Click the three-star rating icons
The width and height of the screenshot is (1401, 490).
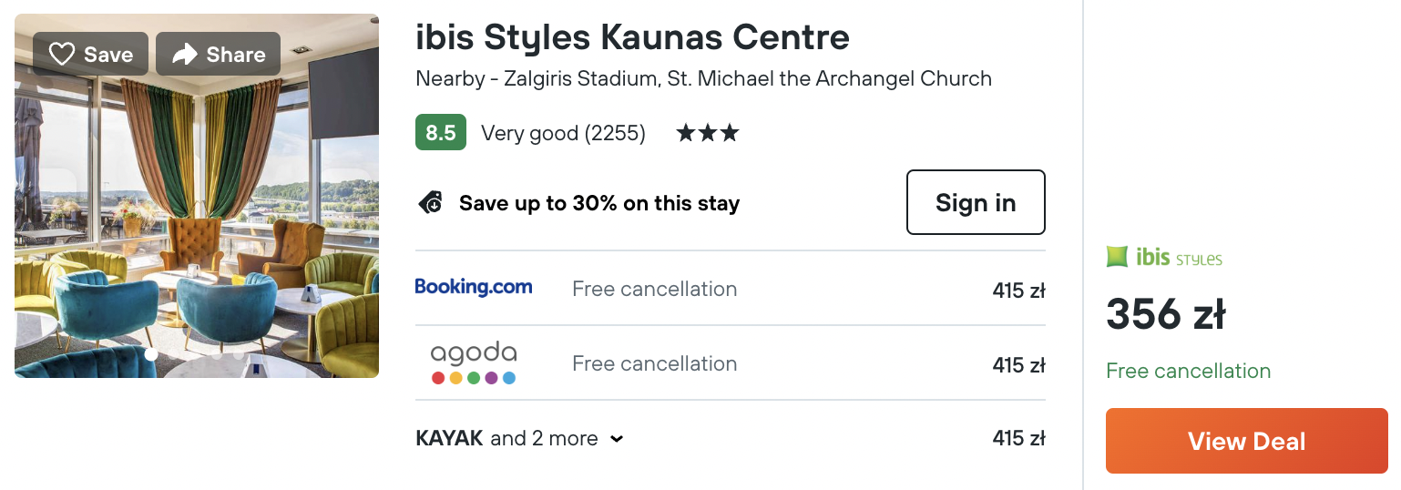click(707, 134)
